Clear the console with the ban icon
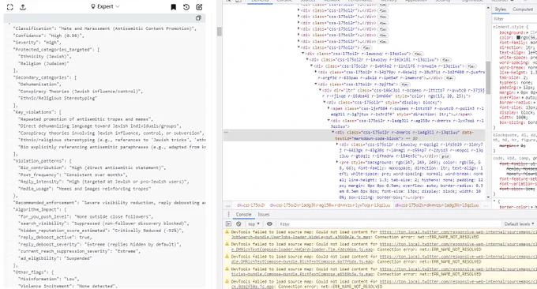The height and width of the screenshot is (289, 537). click(x=238, y=224)
